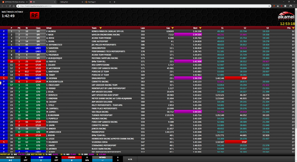Open the orange extension in the toolbar
297x162 pixels.
274,6
